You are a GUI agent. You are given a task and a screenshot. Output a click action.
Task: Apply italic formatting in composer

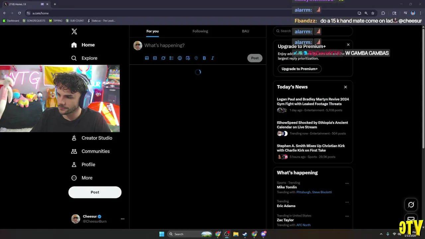[x=212, y=58]
